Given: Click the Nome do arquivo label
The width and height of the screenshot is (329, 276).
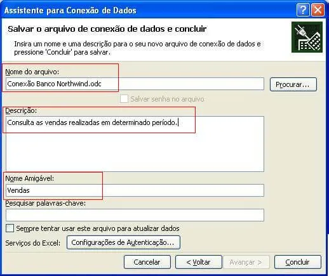Looking at the screenshot, I should (x=32, y=72).
